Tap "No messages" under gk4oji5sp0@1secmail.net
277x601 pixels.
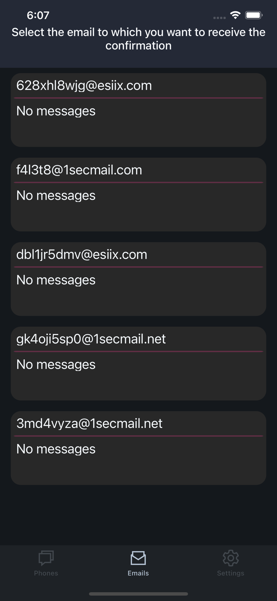pos(56,364)
